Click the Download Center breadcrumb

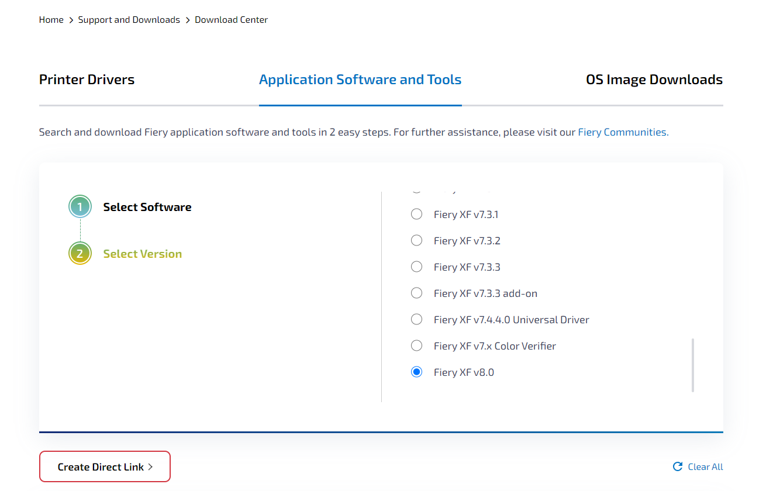click(x=232, y=20)
